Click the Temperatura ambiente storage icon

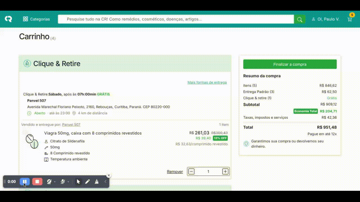pyautogui.click(x=46, y=159)
